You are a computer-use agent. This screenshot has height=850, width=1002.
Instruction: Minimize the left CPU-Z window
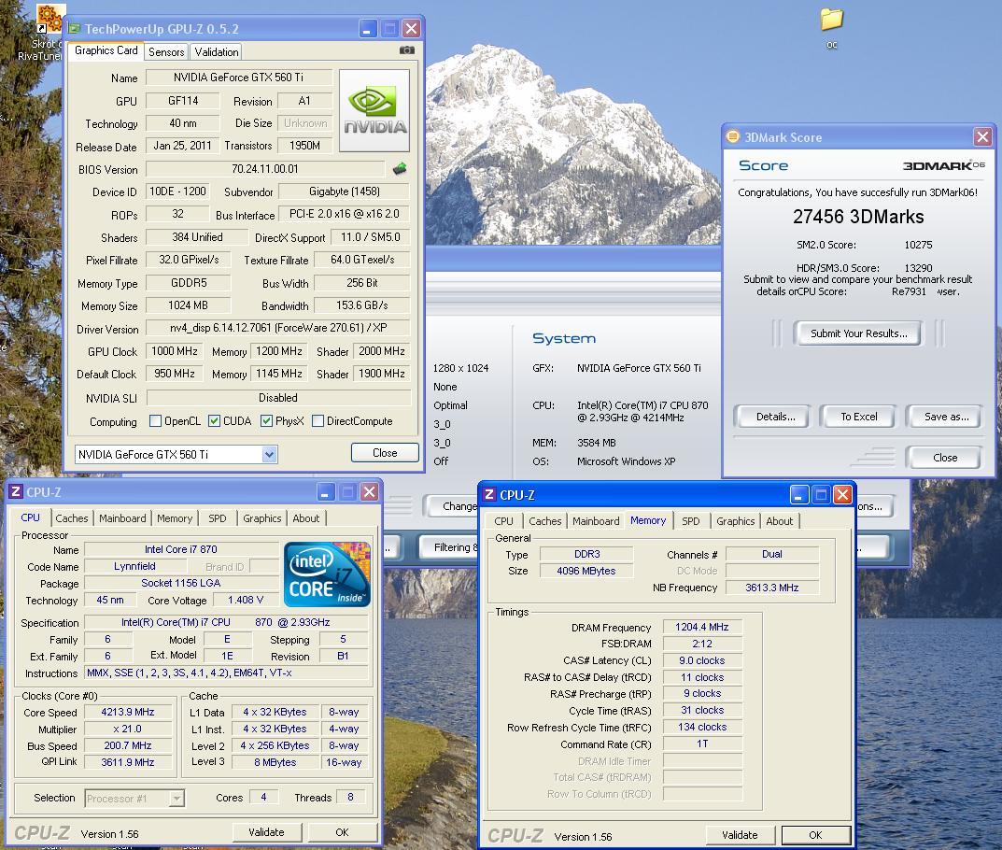[326, 492]
